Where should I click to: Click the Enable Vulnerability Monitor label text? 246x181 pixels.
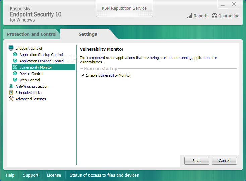(x=109, y=75)
